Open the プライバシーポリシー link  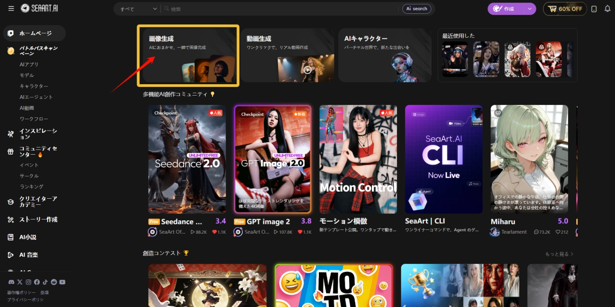pyautogui.click(x=25, y=299)
